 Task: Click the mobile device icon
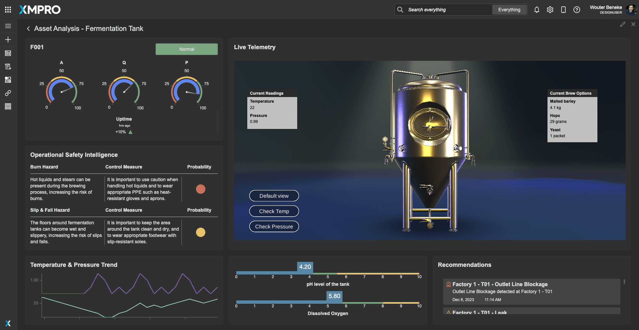coord(563,10)
